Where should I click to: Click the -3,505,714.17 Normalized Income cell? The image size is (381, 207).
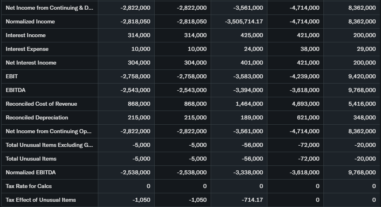pyautogui.click(x=244, y=21)
